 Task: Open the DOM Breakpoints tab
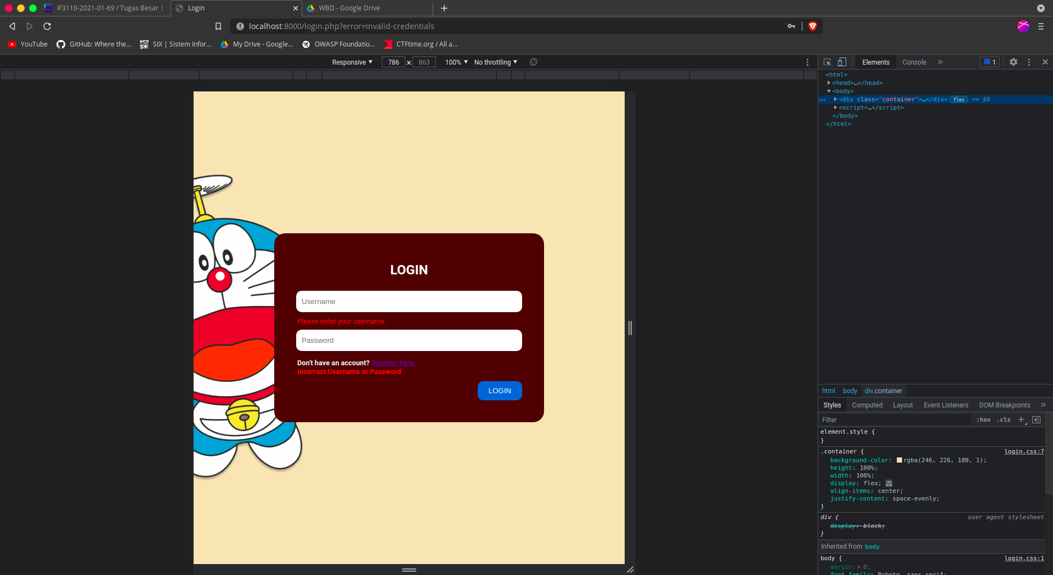(1005, 405)
